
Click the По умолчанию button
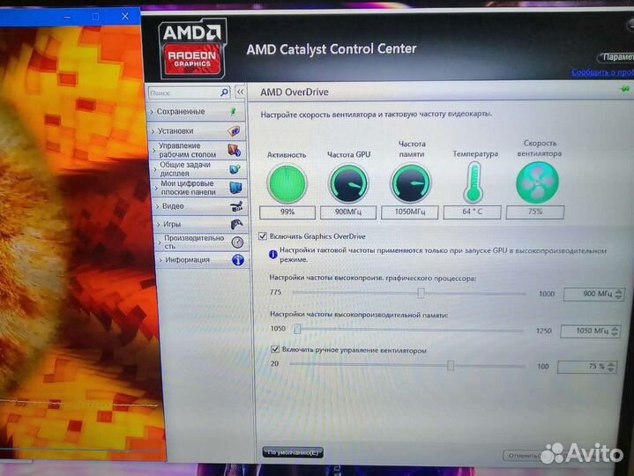tap(293, 452)
